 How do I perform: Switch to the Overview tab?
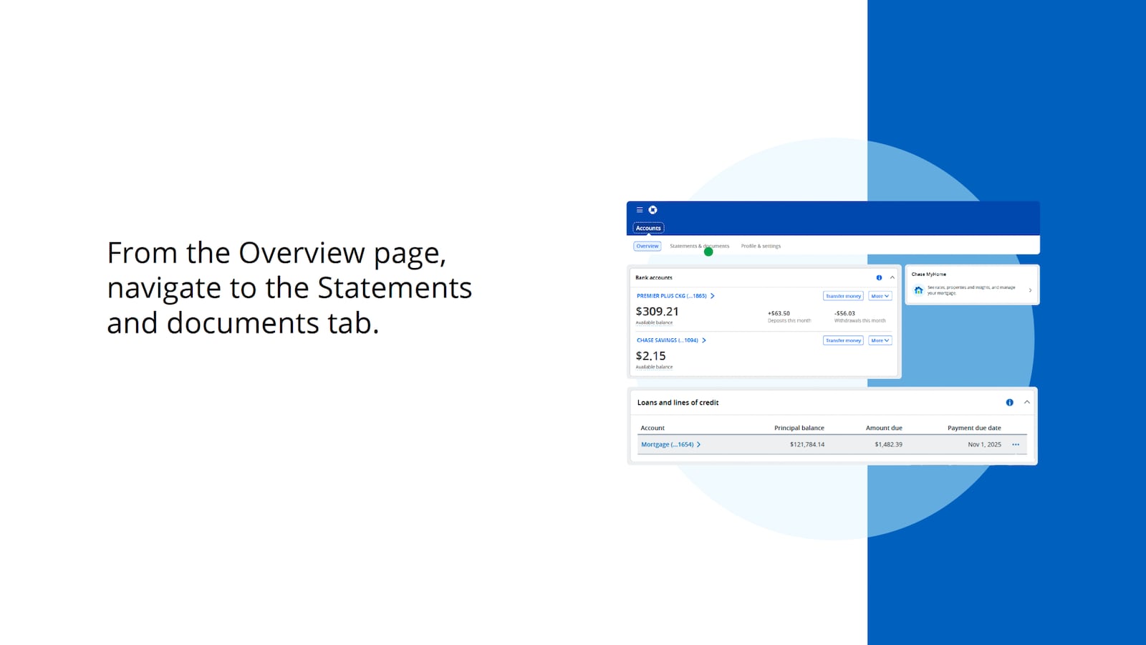647,246
